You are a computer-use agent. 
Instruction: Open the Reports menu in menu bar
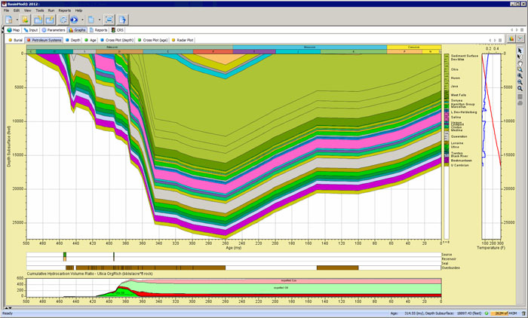(x=65, y=11)
